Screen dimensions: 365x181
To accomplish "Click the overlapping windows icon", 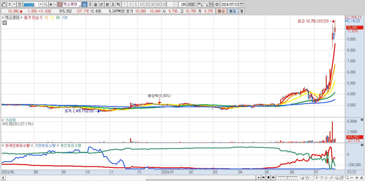I will click(307, 178).
